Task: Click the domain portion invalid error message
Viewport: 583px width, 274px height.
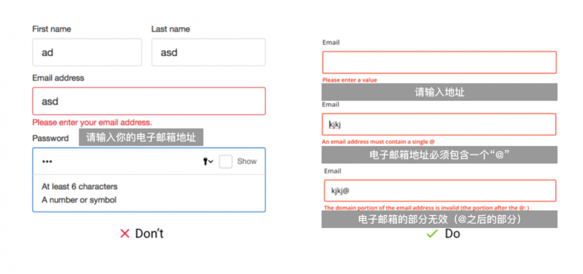Action: tap(427, 208)
